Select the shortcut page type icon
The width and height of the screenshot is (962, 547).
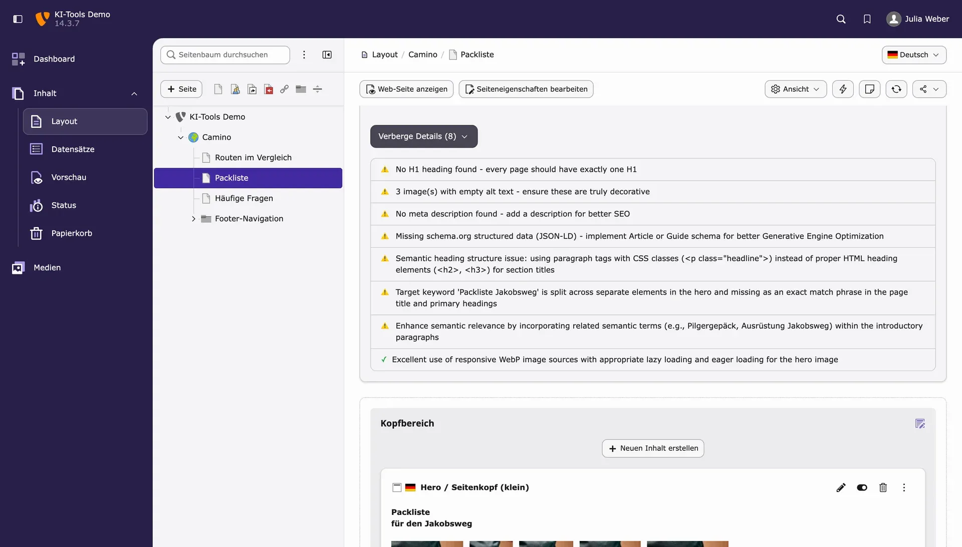click(x=252, y=89)
